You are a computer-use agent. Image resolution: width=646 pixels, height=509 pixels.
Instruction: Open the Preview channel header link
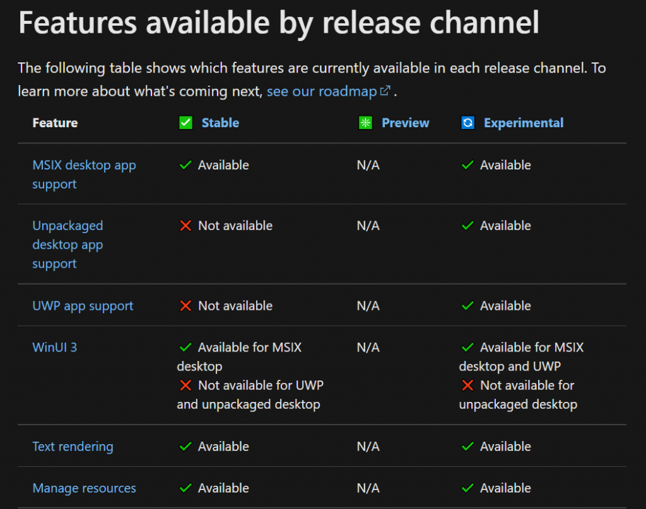point(405,123)
